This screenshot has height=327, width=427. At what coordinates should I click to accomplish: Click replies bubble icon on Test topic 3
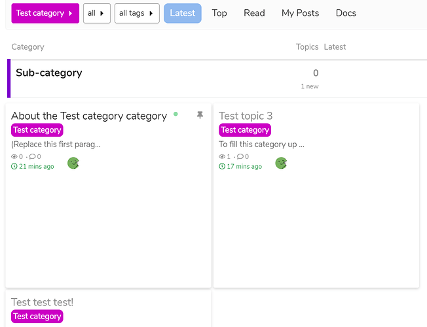(x=240, y=156)
